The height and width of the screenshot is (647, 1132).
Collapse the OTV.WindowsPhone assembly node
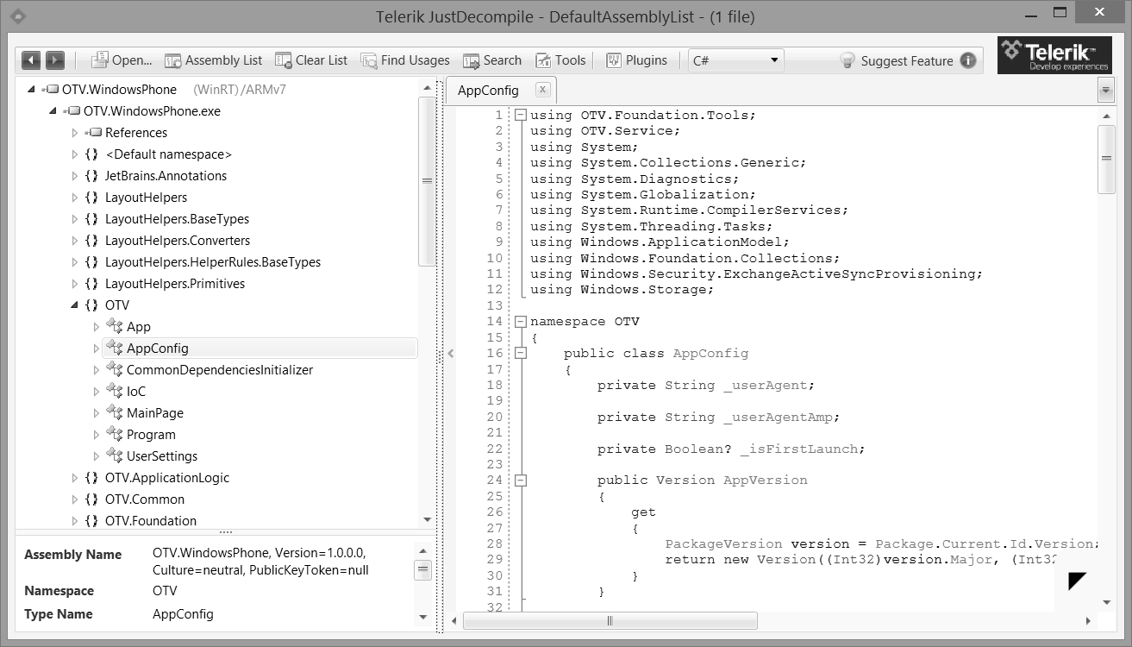pos(32,89)
